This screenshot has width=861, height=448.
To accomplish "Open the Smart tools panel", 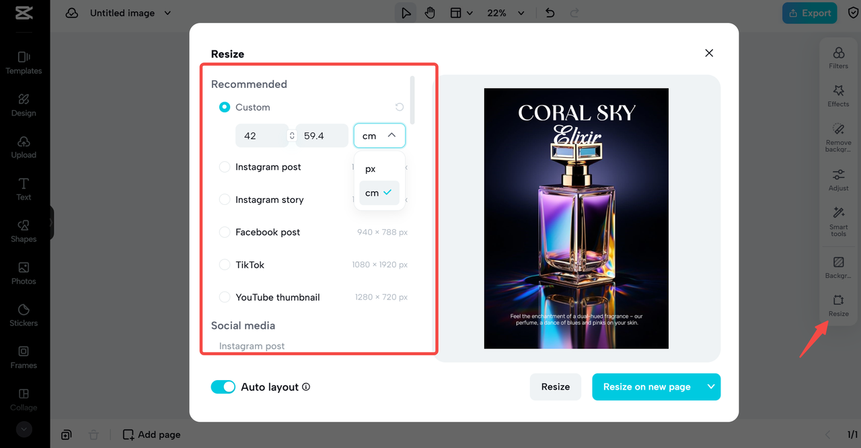I will 838,222.
